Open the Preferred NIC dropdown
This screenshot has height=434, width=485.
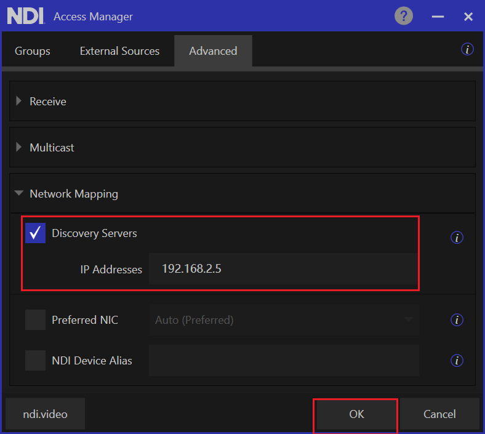point(284,320)
